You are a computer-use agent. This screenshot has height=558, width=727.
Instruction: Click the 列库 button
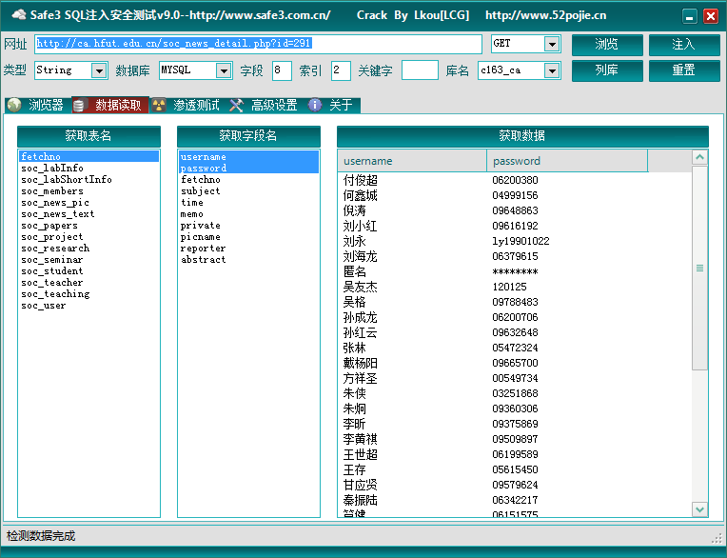coord(607,70)
